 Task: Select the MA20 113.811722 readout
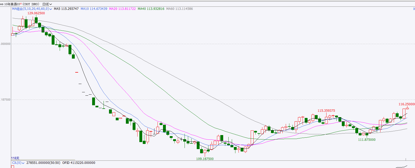[x=123, y=9]
